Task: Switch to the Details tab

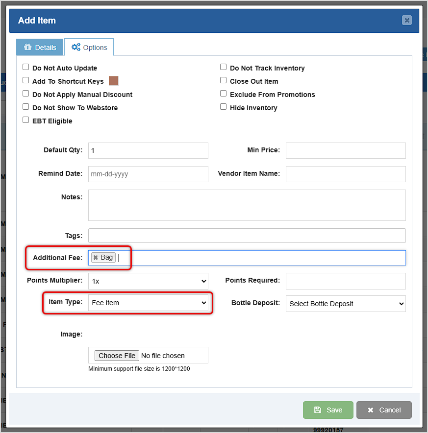Action: tap(39, 47)
